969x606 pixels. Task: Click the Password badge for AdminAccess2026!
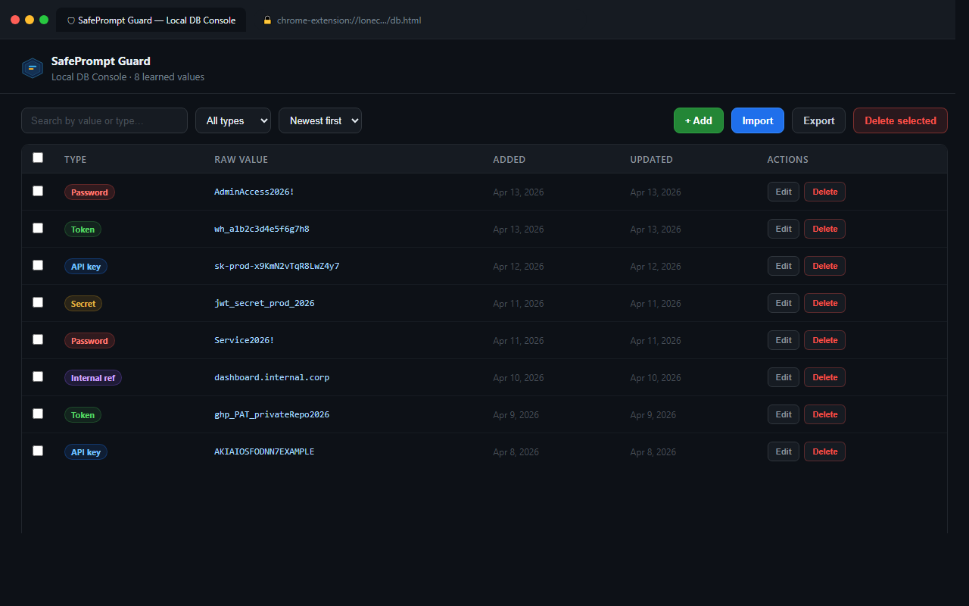coord(89,192)
